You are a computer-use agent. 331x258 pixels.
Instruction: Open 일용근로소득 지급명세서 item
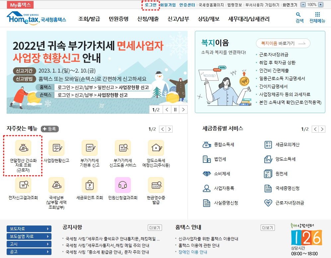[x=282, y=79]
